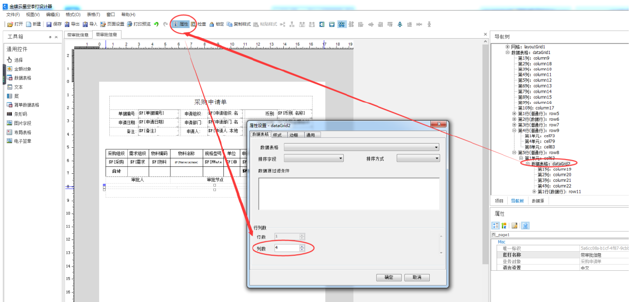Image resolution: width=633 pixels, height=302 pixels.
Task: Click the 确定 (OK) button
Action: point(388,278)
